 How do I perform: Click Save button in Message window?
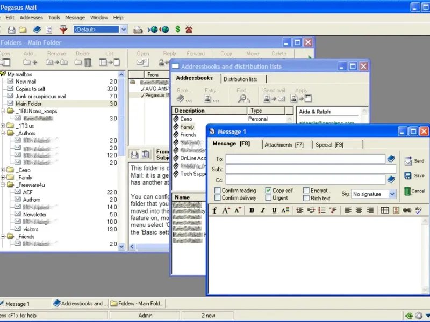(x=414, y=175)
